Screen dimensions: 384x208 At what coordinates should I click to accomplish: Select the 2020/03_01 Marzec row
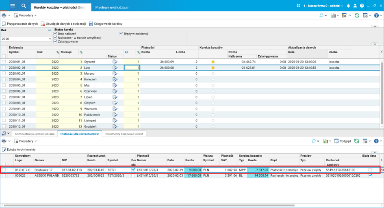[17, 74]
